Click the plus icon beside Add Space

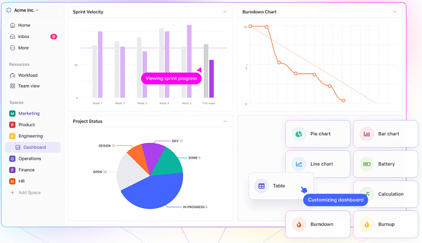[x=12, y=193]
